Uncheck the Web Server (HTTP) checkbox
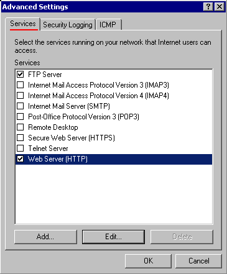 pyautogui.click(x=20, y=159)
